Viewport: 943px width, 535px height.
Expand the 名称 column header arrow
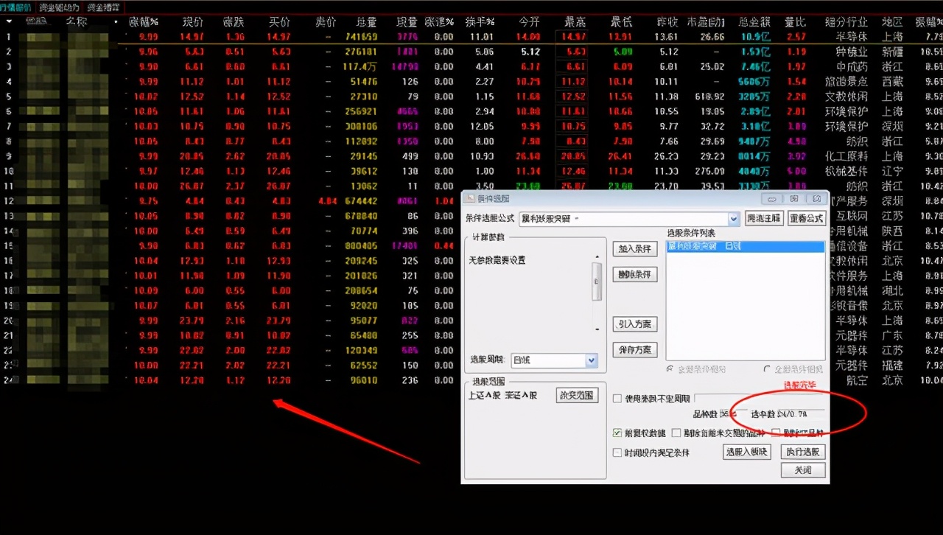[115, 21]
